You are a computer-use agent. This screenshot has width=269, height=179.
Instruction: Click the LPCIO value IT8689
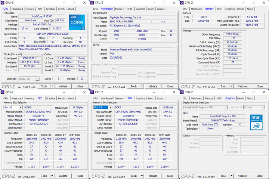[x=142, y=39]
